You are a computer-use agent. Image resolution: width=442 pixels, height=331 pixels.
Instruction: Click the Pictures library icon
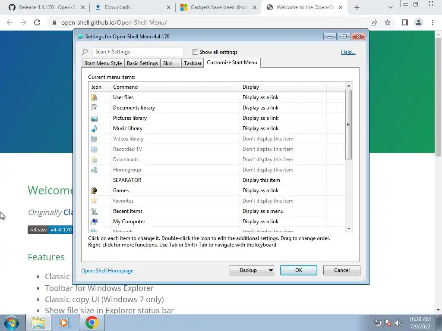point(94,118)
